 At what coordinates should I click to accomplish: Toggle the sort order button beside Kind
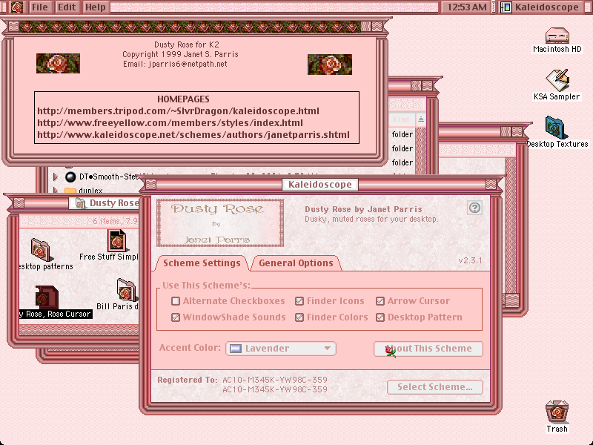[421, 119]
